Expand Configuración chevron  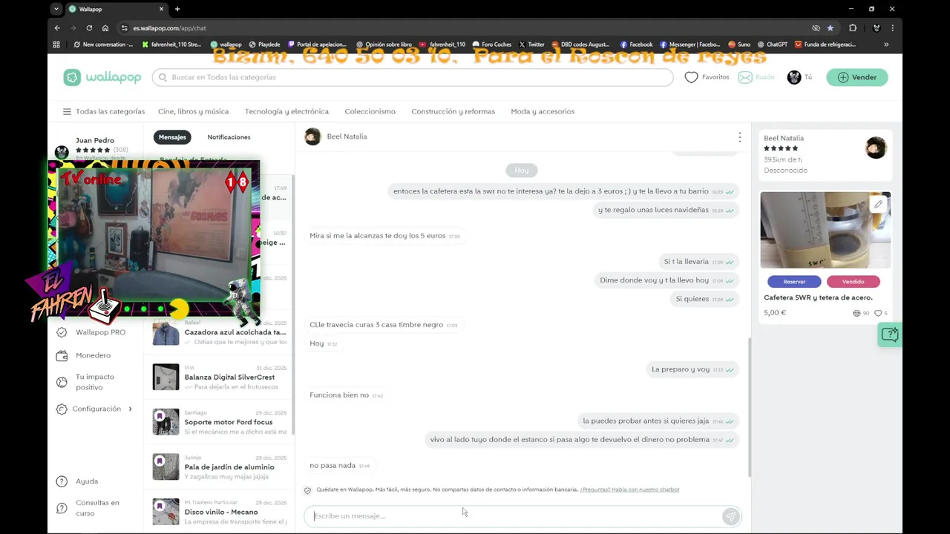[x=130, y=409]
